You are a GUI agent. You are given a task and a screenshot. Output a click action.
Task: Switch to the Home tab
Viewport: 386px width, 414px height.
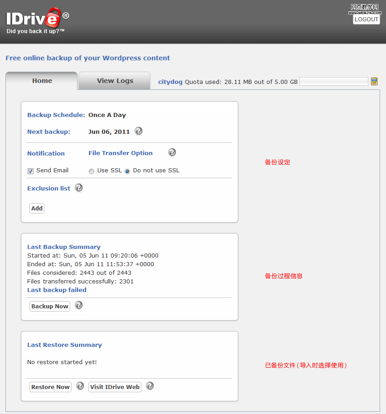[42, 81]
